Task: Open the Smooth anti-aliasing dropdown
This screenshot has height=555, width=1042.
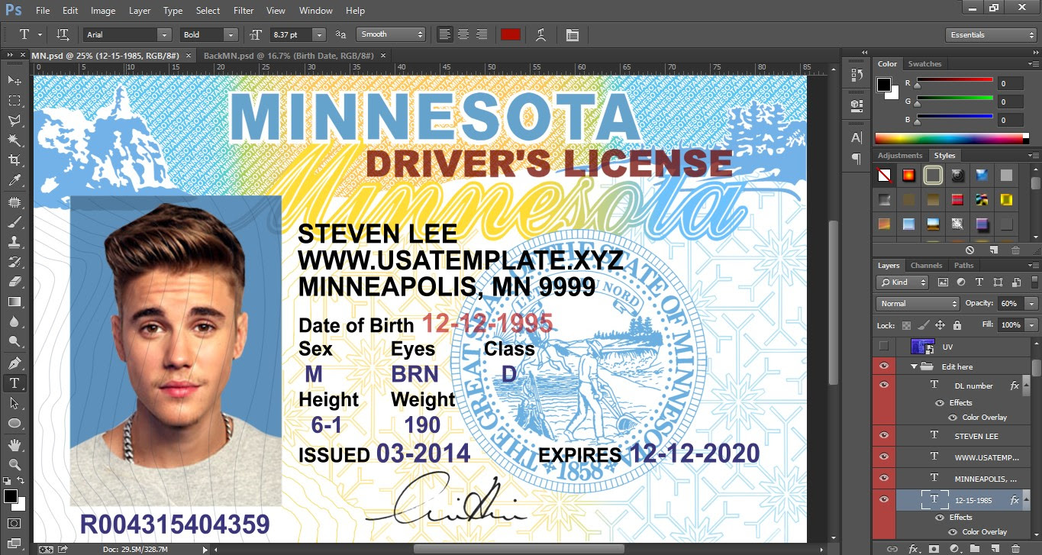Action: click(x=391, y=34)
